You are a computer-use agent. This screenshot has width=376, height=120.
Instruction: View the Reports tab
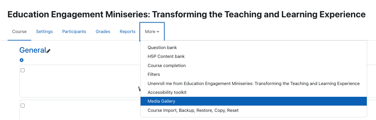127,31
